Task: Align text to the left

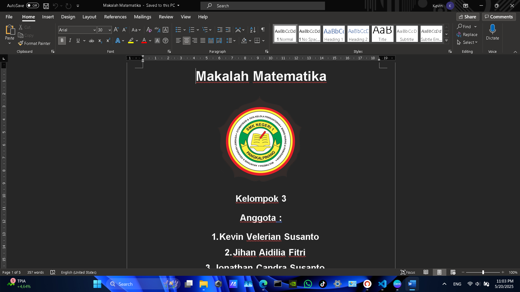Action: (178, 41)
